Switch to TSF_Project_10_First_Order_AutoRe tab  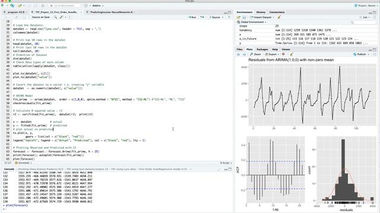click(x=56, y=12)
